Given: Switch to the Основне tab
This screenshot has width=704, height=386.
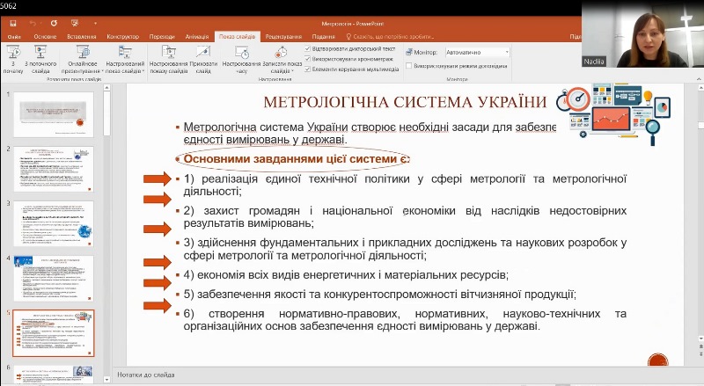Looking at the screenshot, I should click(x=45, y=37).
